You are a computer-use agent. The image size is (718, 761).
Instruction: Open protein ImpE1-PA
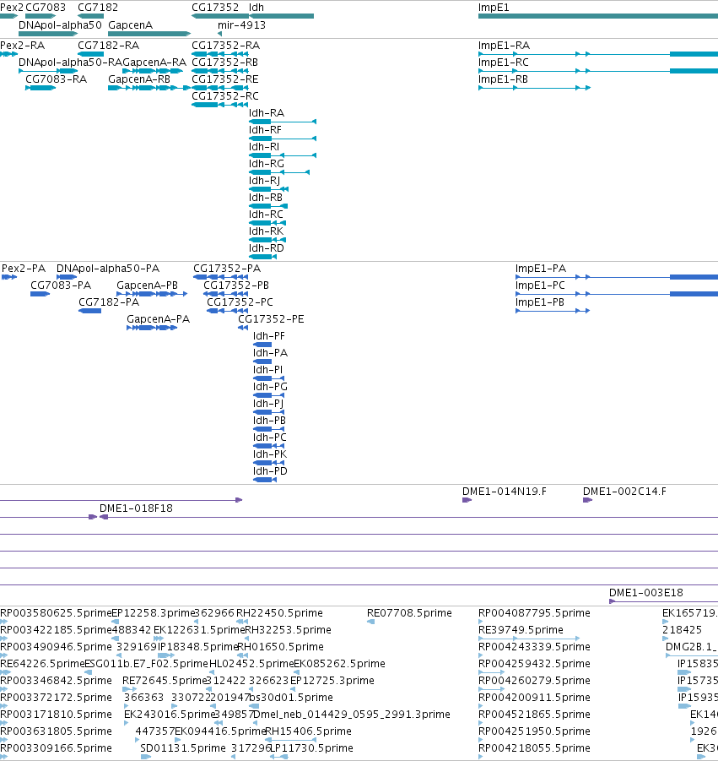[541, 269]
